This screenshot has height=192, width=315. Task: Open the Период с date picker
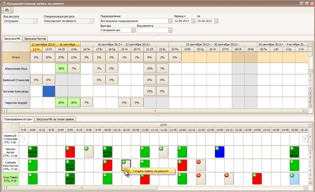[193, 21]
